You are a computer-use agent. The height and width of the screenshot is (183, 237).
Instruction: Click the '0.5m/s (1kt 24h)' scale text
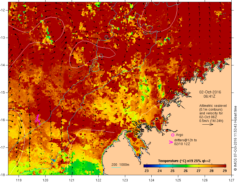click(x=211, y=121)
